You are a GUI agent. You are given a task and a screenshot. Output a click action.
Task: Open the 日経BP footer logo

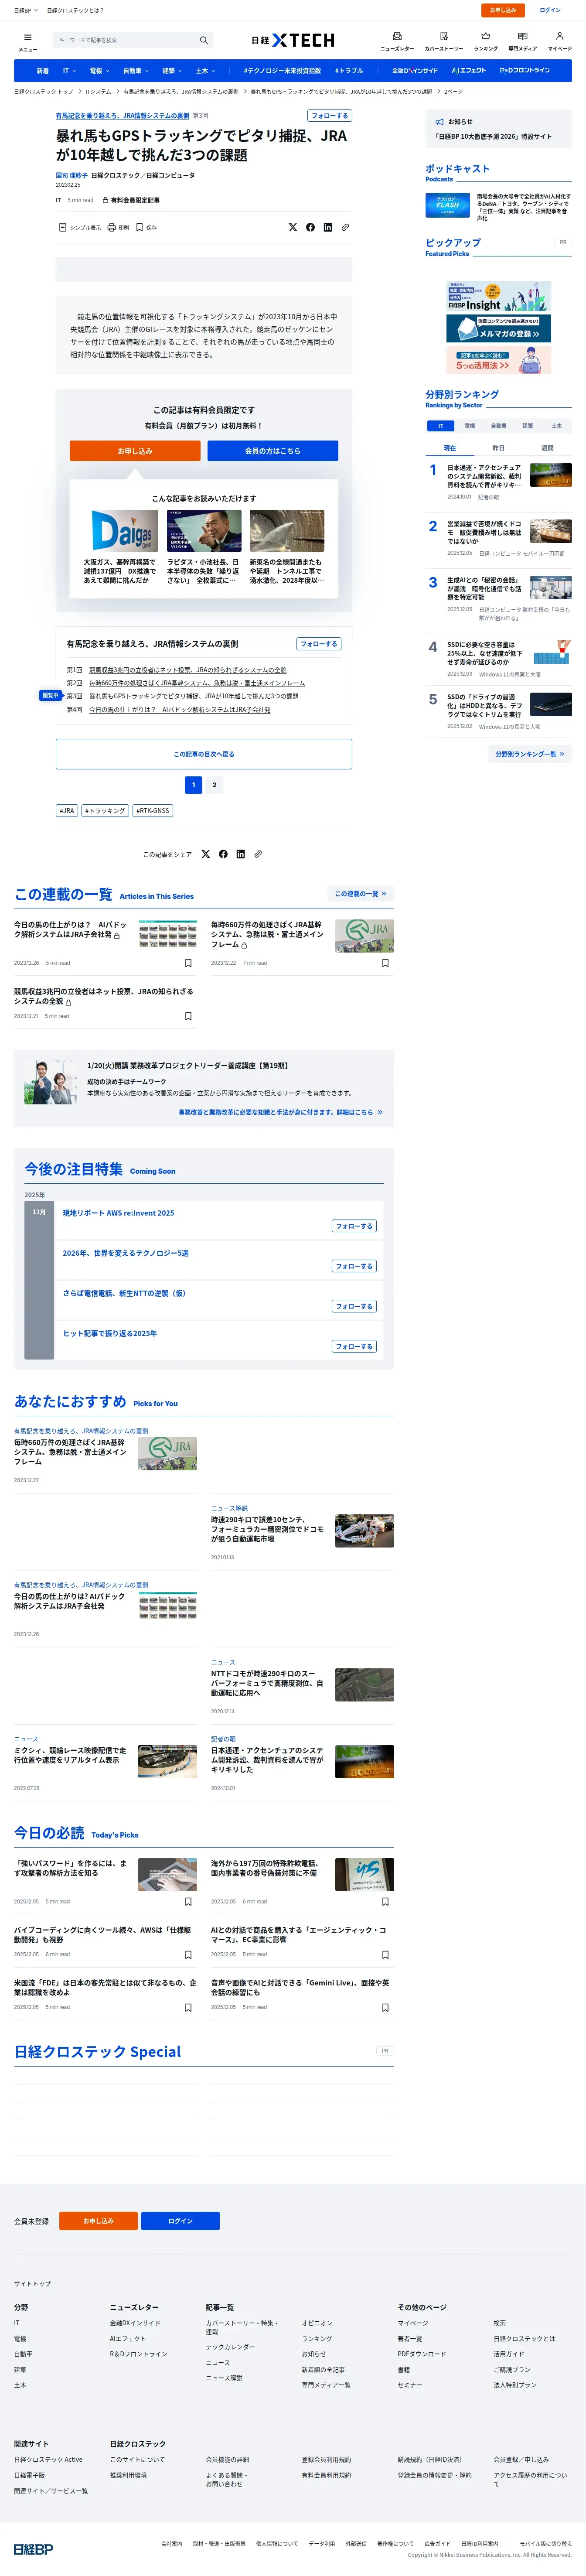(33, 2548)
